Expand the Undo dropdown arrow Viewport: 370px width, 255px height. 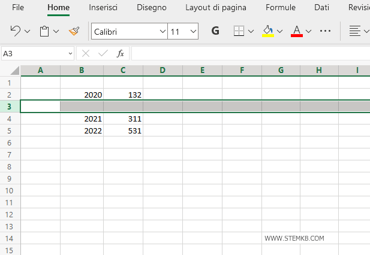tap(26, 31)
